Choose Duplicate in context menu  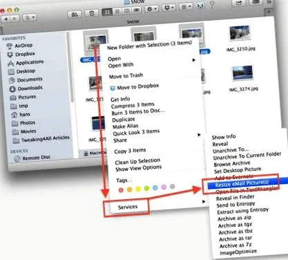click(124, 120)
